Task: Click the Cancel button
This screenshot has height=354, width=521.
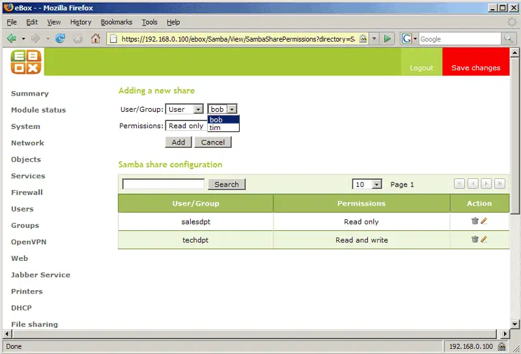Action: point(213,142)
